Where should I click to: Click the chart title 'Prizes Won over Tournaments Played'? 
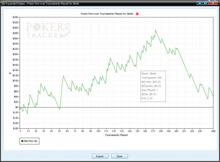107,14
